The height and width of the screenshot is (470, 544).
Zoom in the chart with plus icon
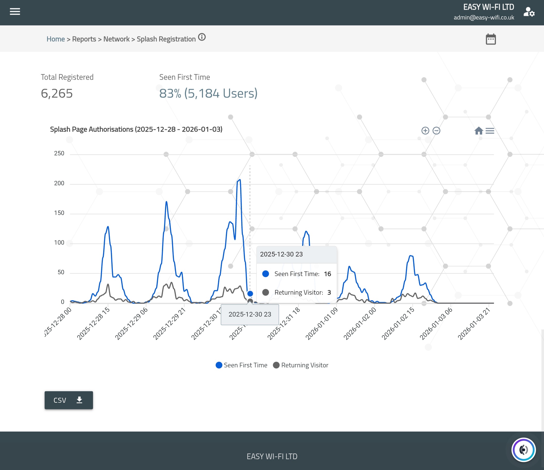pyautogui.click(x=425, y=131)
